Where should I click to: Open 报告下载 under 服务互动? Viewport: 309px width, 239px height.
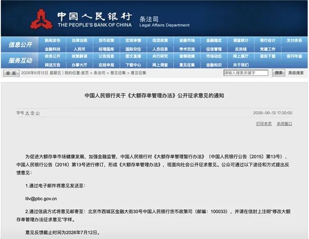tap(268, 56)
